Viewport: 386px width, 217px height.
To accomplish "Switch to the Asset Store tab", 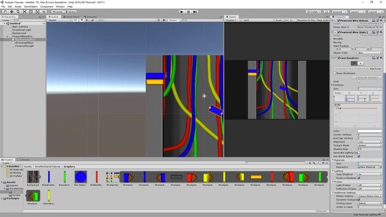I will tap(71, 17).
